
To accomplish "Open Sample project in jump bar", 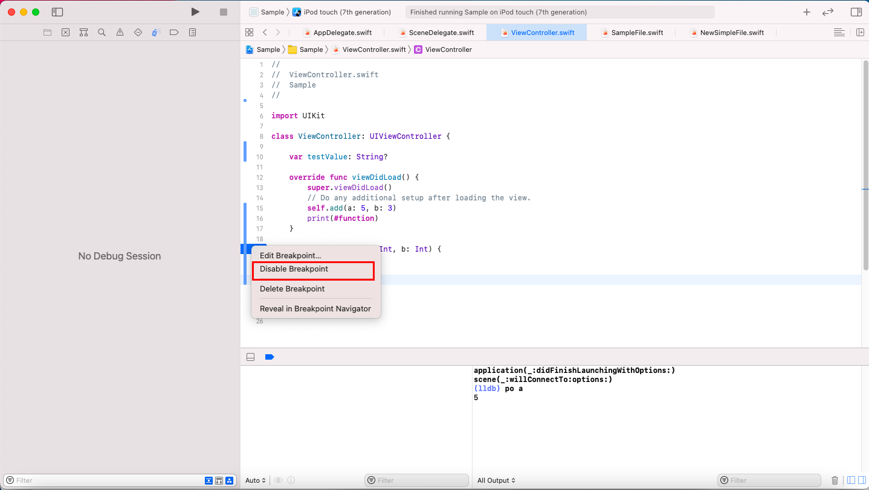I will pyautogui.click(x=263, y=49).
